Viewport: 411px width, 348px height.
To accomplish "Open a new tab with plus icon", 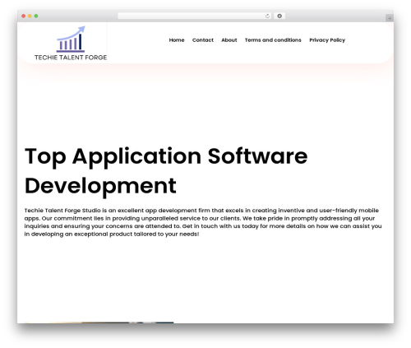I will click(390, 18).
